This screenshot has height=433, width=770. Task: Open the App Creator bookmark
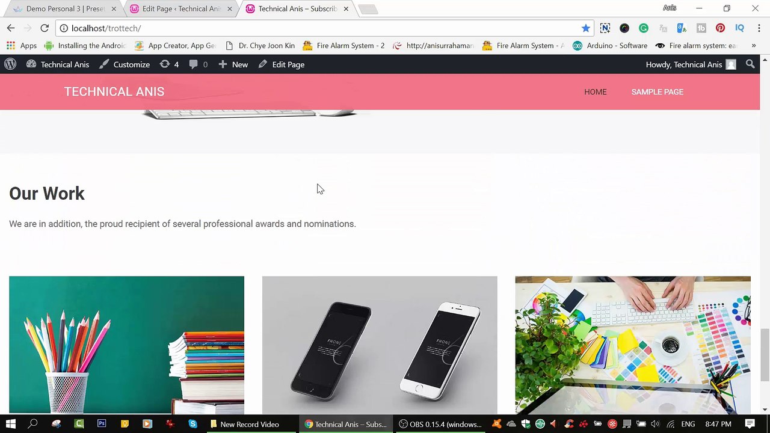click(174, 46)
